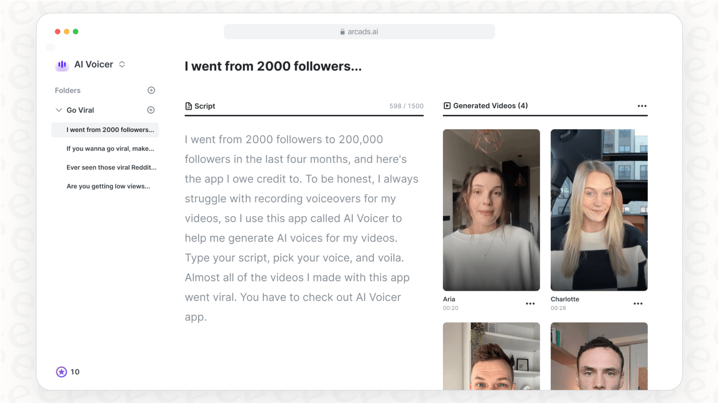Click the arcads.ai address bar
Image resolution: width=718 pixels, height=403 pixels.
359,32
